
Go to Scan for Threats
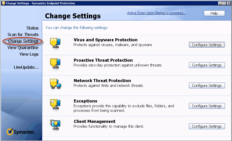click(x=23, y=34)
